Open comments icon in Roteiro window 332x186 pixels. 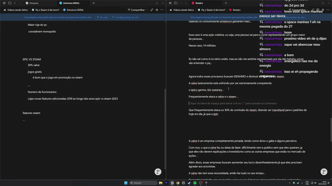point(318,10)
